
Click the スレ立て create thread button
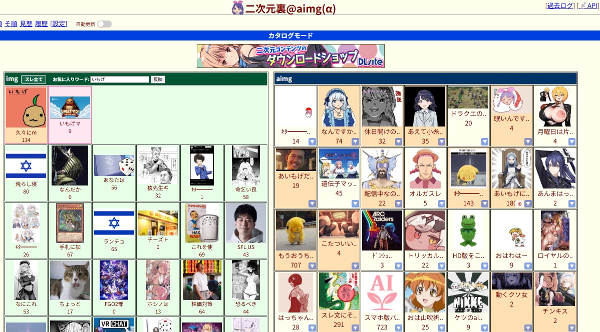pyautogui.click(x=34, y=79)
